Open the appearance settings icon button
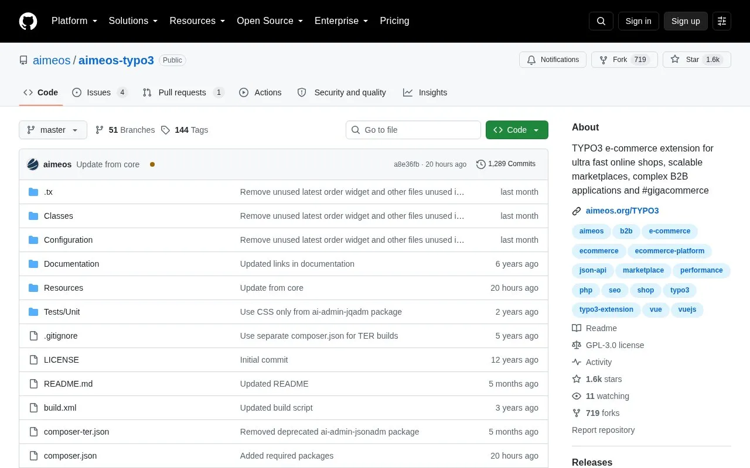The height and width of the screenshot is (468, 750). click(x=722, y=21)
